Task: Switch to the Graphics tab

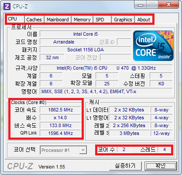Action: click(x=123, y=20)
